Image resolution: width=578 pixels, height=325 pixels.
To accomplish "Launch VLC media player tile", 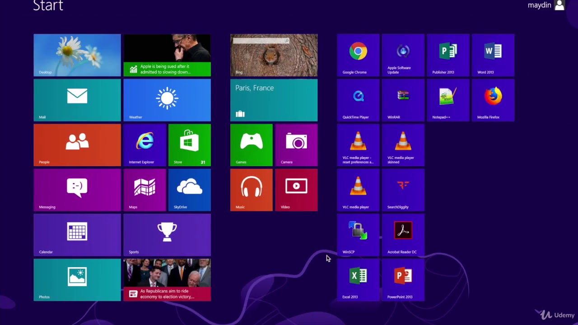I will pos(358,190).
